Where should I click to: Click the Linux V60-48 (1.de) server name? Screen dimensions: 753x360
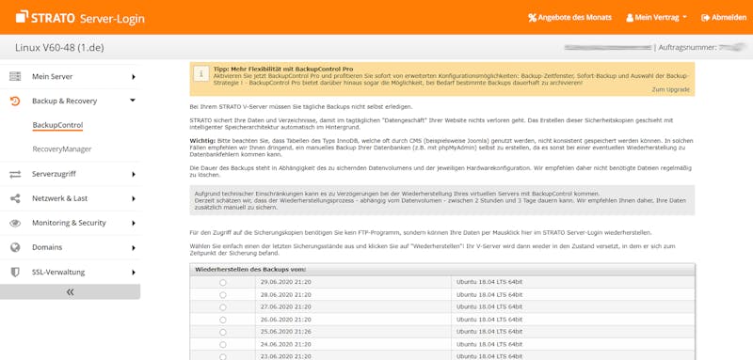coord(59,47)
